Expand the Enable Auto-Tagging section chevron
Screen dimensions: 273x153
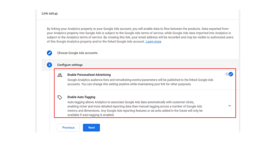click(230, 106)
